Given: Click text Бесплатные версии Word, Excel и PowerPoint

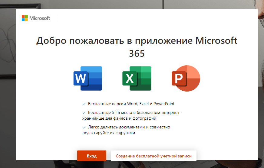Looking at the screenshot, I should (x=131, y=104).
